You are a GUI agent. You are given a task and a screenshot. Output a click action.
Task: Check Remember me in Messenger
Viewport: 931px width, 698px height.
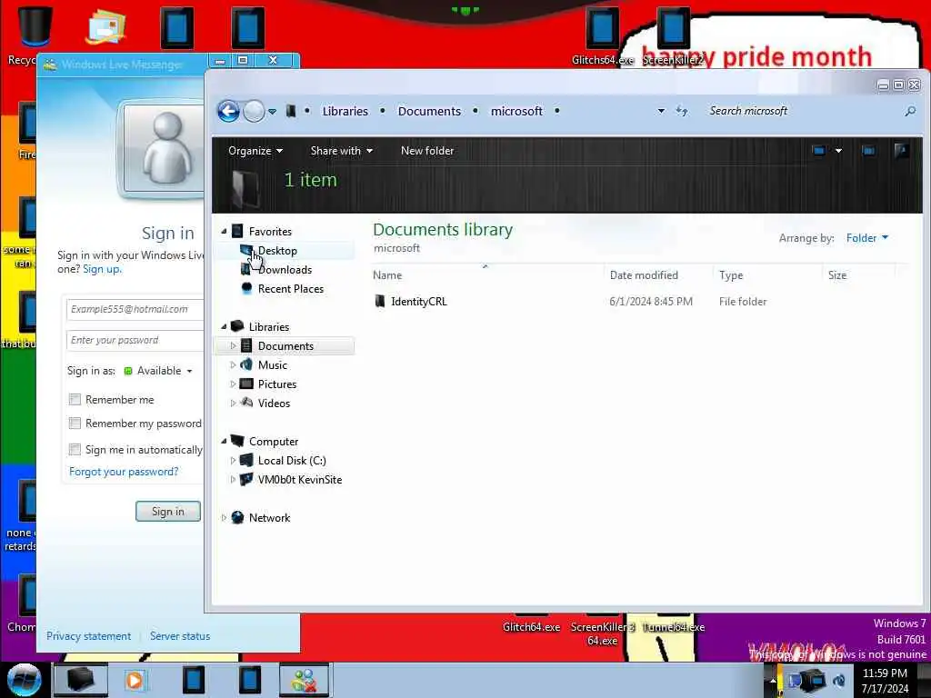(75, 400)
